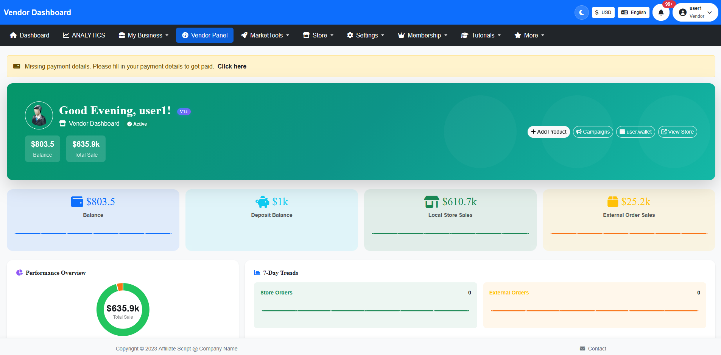This screenshot has width=721, height=355.
Task: Select the Vendor Panel tab
Action: click(205, 35)
